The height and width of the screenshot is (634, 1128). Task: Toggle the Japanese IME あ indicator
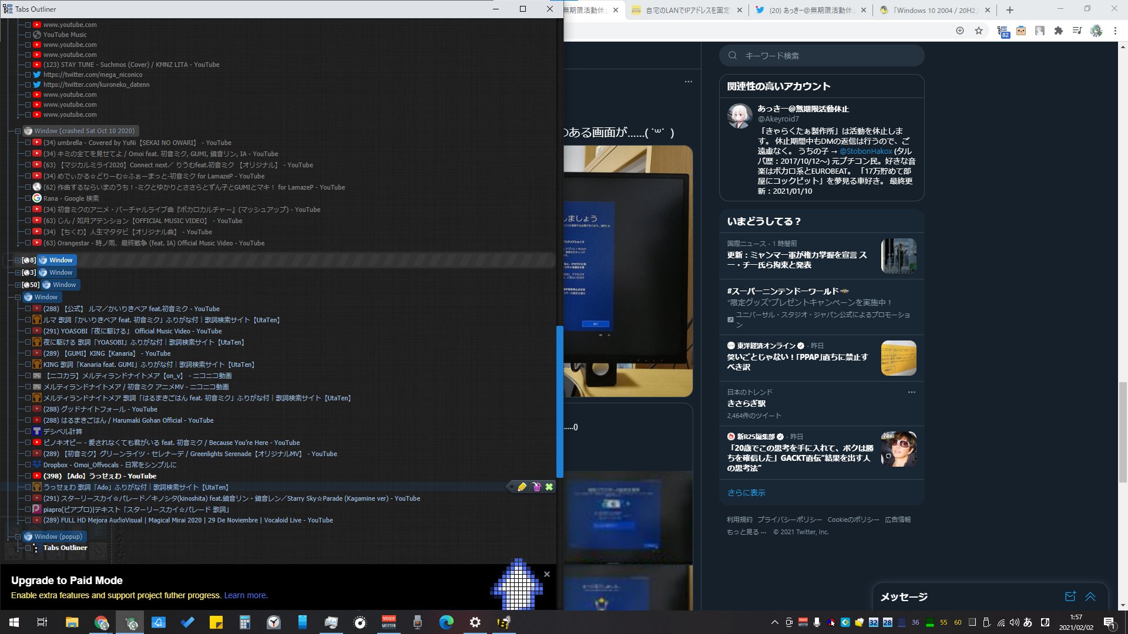[1028, 622]
